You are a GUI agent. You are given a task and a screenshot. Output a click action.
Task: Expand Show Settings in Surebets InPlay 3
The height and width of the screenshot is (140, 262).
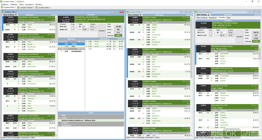click(134, 15)
